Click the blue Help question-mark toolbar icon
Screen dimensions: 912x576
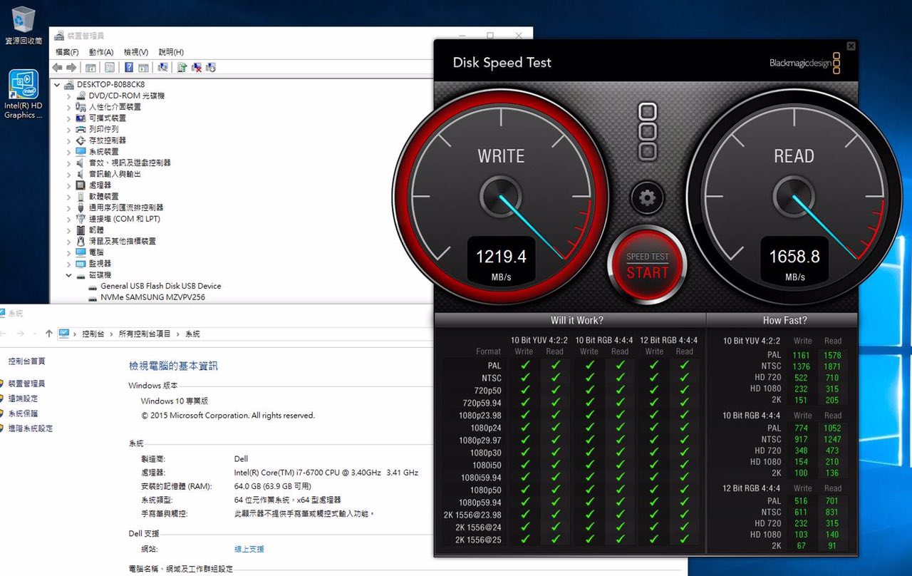pyautogui.click(x=129, y=68)
